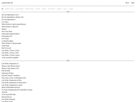Filter by product design

point(29,9)
